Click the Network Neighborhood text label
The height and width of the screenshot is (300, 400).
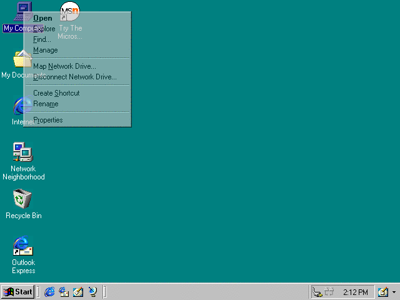pos(24,172)
